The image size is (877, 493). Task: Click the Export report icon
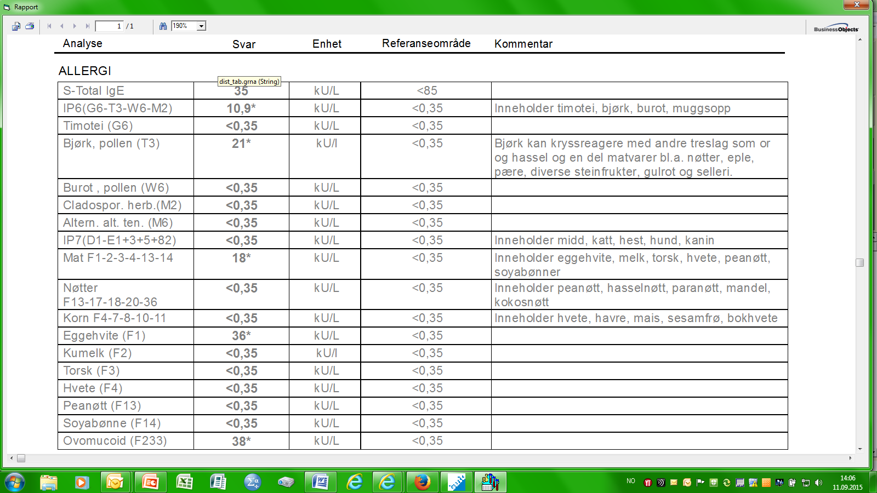(16, 26)
